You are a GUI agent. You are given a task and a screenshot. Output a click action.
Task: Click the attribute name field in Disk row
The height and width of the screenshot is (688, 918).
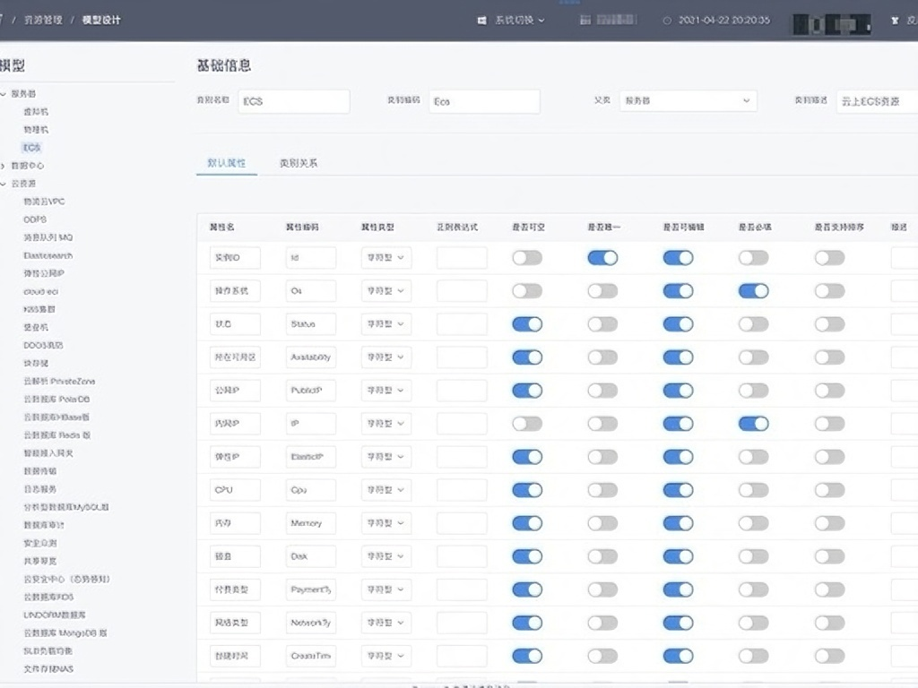click(x=235, y=556)
